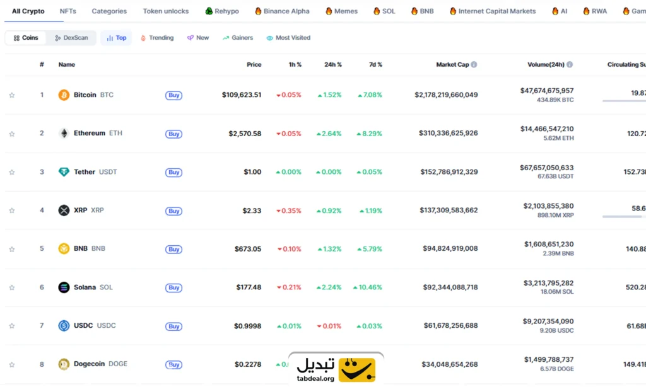
Task: Select the Trending filter
Action: [157, 38]
